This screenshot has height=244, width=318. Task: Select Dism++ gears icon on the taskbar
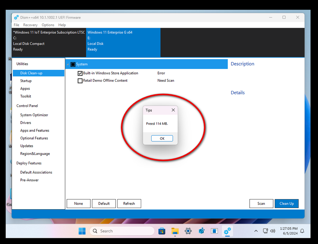point(227,231)
